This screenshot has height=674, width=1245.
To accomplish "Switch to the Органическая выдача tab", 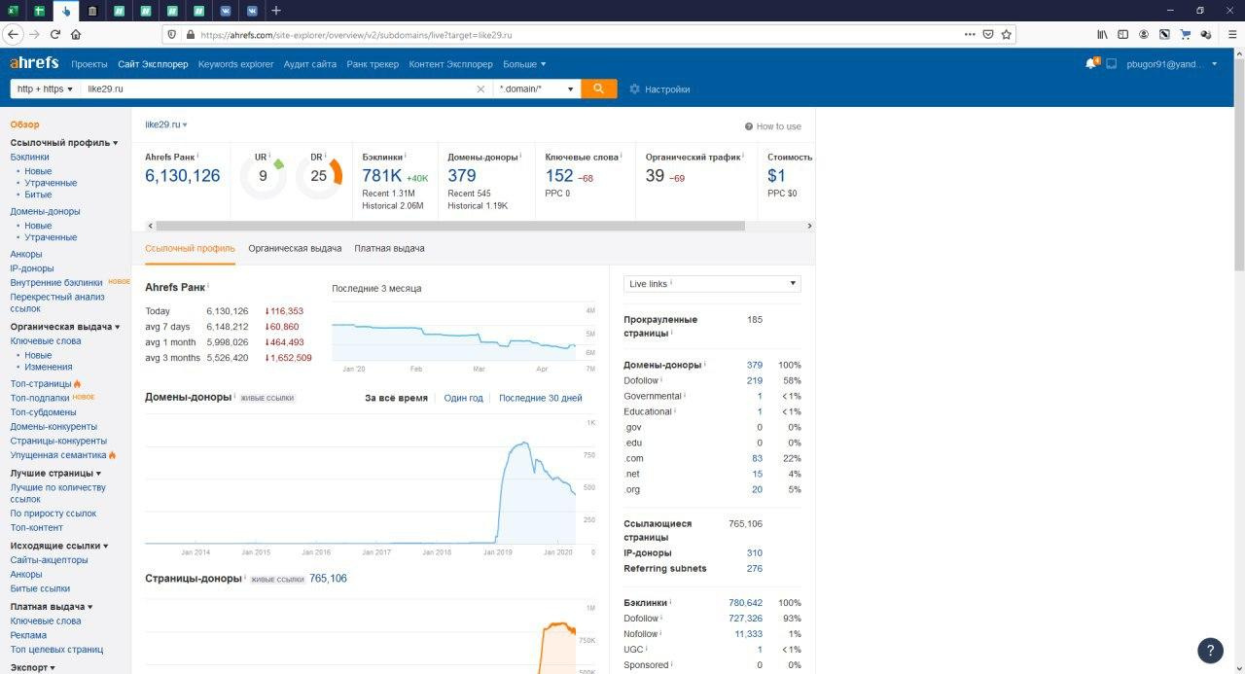I will tap(295, 248).
